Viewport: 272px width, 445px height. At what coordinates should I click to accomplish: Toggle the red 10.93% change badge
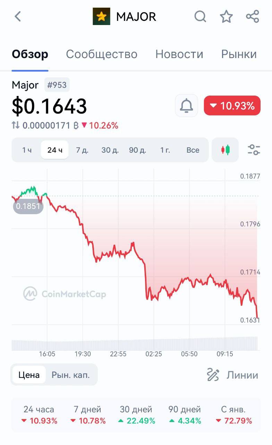coord(232,105)
